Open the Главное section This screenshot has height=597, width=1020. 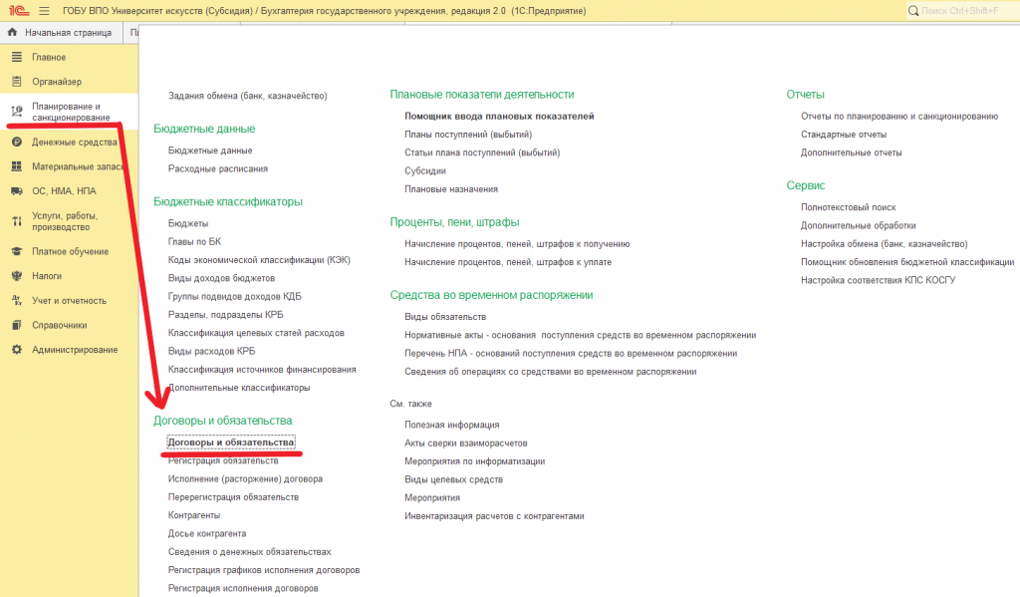(x=49, y=57)
